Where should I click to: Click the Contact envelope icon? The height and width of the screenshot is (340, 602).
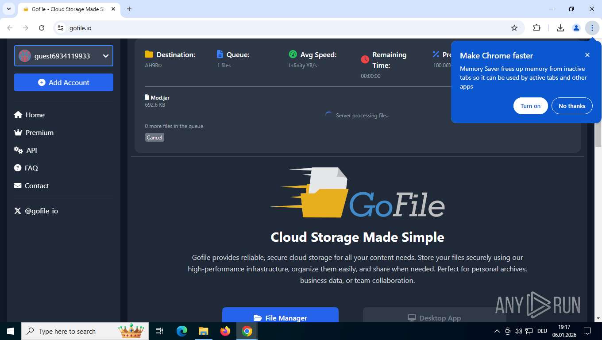click(x=18, y=185)
